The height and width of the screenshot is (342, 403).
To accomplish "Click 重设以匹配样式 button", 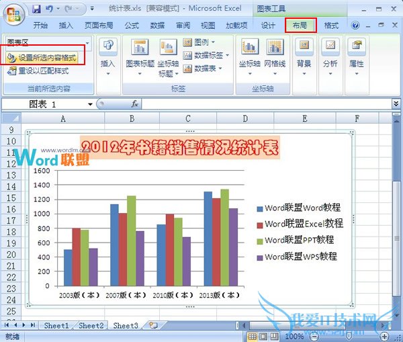I will (38, 71).
